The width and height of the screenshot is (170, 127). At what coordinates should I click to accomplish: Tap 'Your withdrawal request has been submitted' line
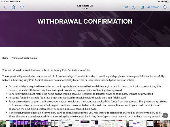coord(46,70)
